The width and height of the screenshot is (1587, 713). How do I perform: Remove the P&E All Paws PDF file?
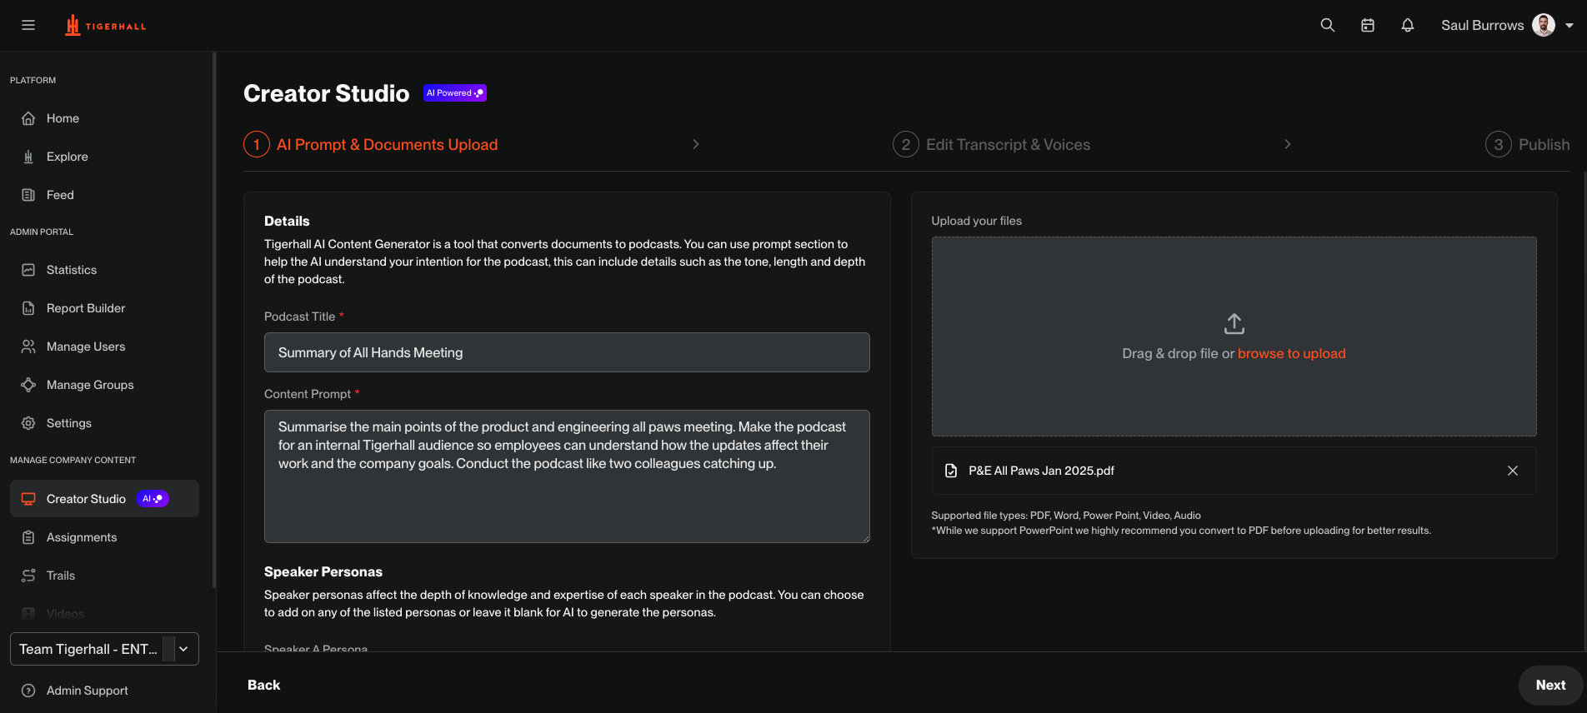pyautogui.click(x=1513, y=471)
